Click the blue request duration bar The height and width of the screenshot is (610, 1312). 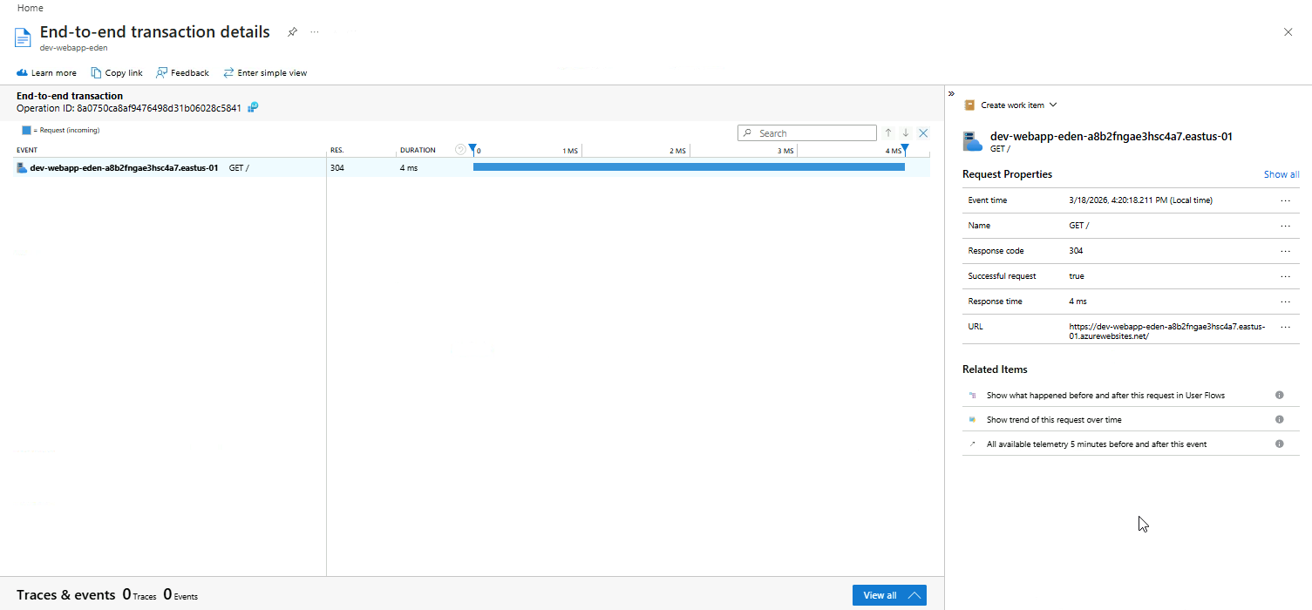click(689, 167)
